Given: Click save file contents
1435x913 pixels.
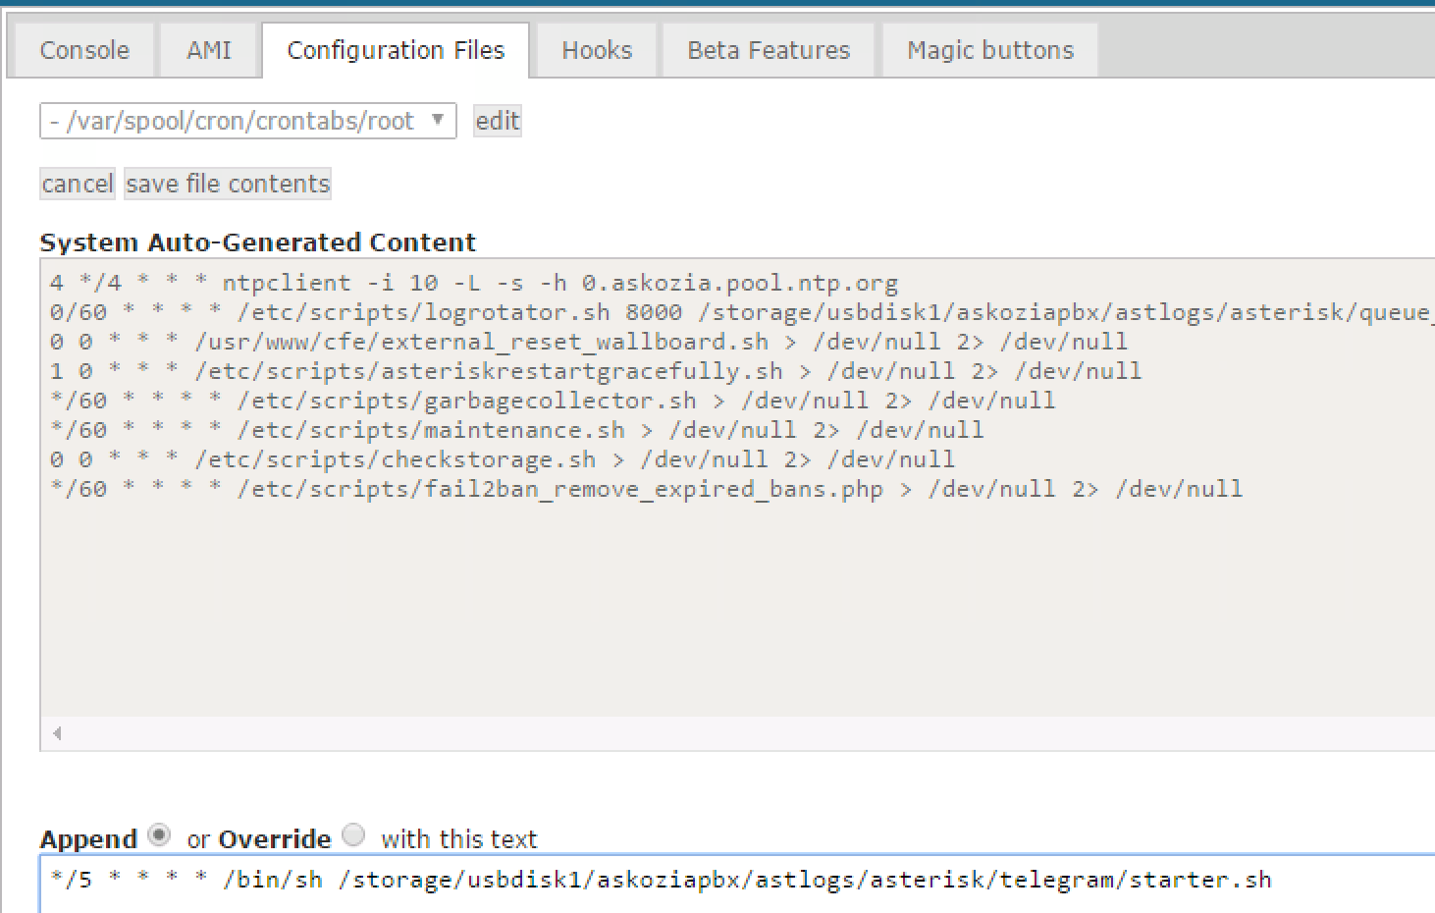Looking at the screenshot, I should [x=228, y=184].
